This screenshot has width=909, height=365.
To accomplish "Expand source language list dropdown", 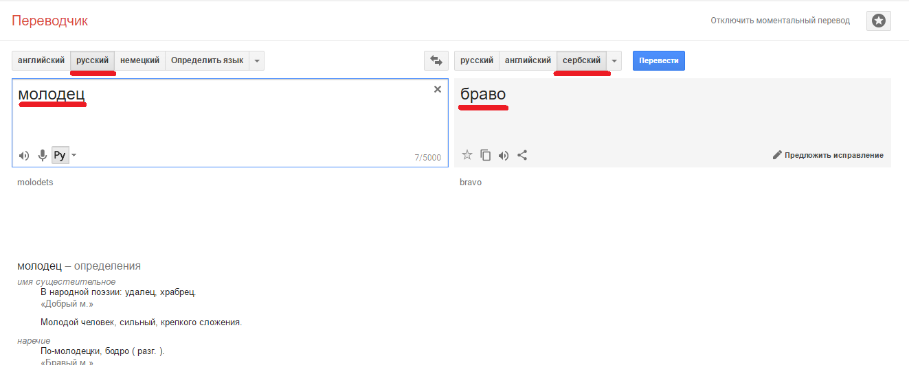I will tap(257, 60).
